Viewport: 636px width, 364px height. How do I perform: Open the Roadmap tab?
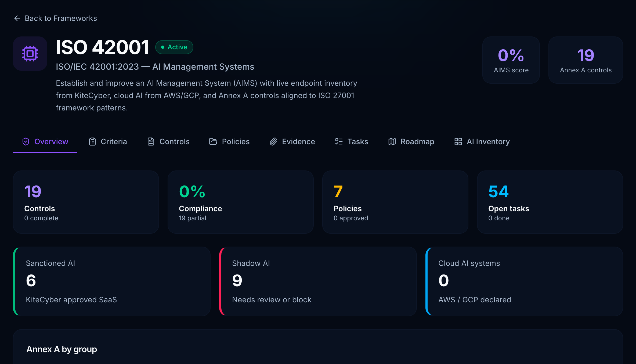(x=411, y=142)
